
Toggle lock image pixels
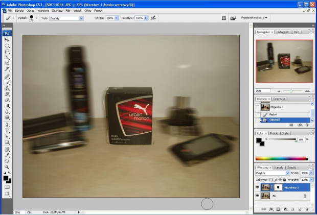click(x=276, y=180)
